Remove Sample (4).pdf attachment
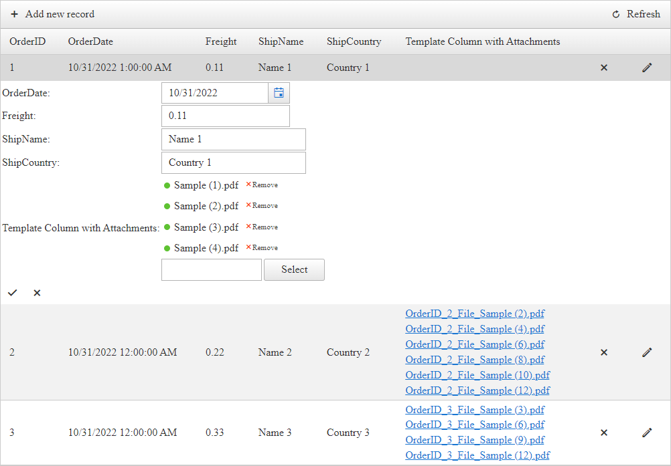 coord(262,248)
